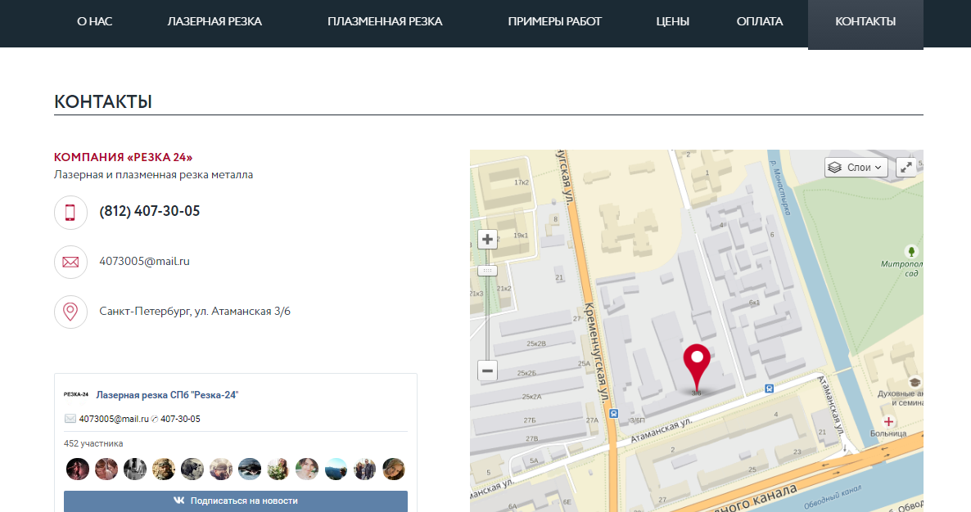971x512 pixels.
Task: Click the bus stop icon on Атаманская ул.
Action: [769, 389]
